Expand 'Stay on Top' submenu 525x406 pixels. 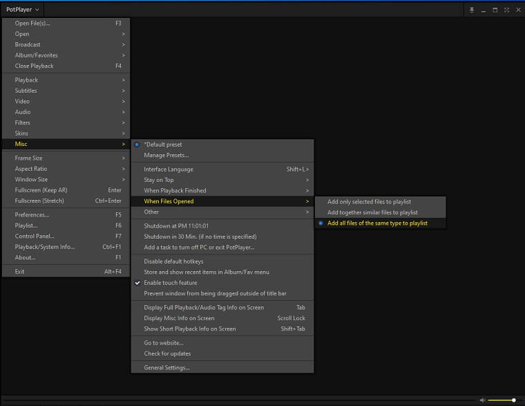point(222,180)
